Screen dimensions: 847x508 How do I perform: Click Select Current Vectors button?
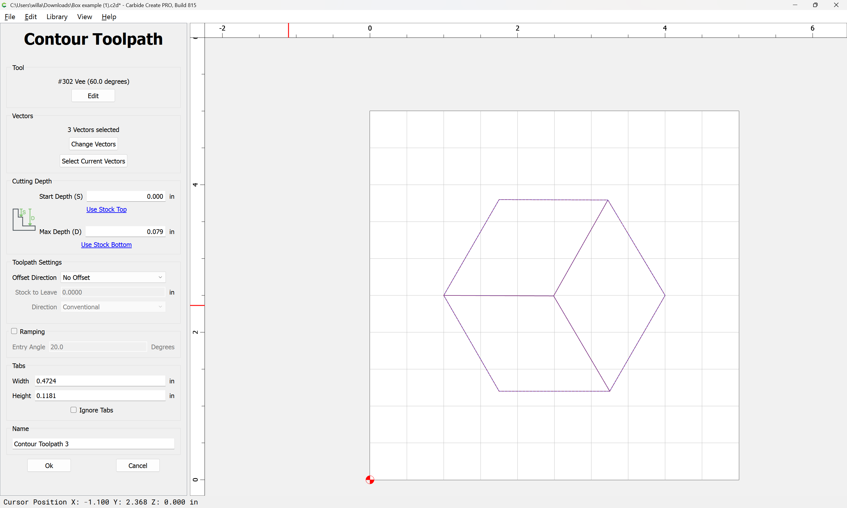pos(94,161)
